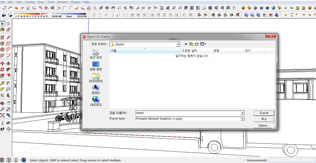Viewport: 316px width, 163px height.
Task: Open the Edit menu
Action: point(10,2)
